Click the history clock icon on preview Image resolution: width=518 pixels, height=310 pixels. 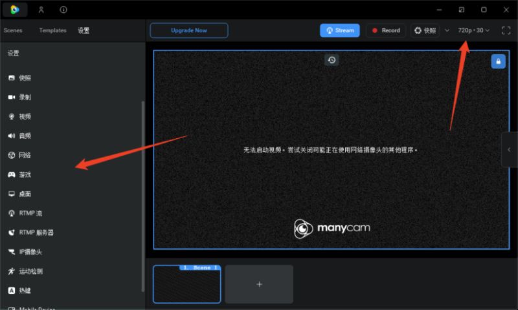tap(332, 60)
